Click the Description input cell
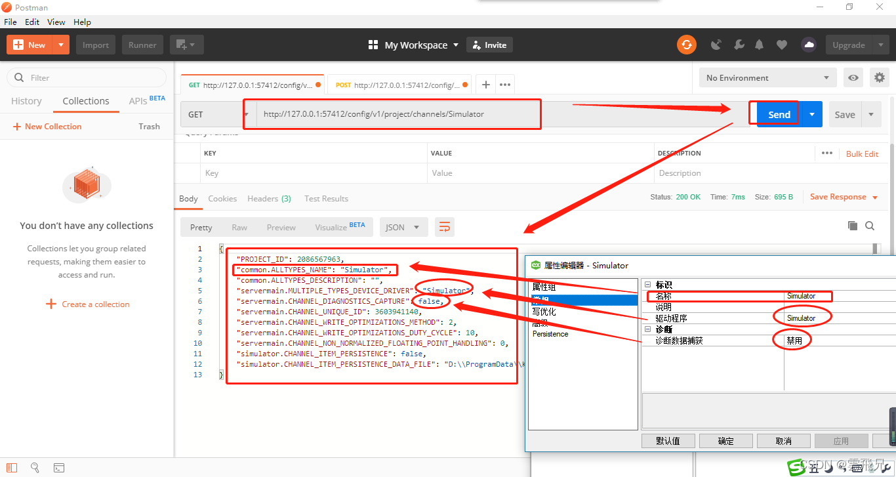Screen dimensions: 896x477 click(x=771, y=173)
